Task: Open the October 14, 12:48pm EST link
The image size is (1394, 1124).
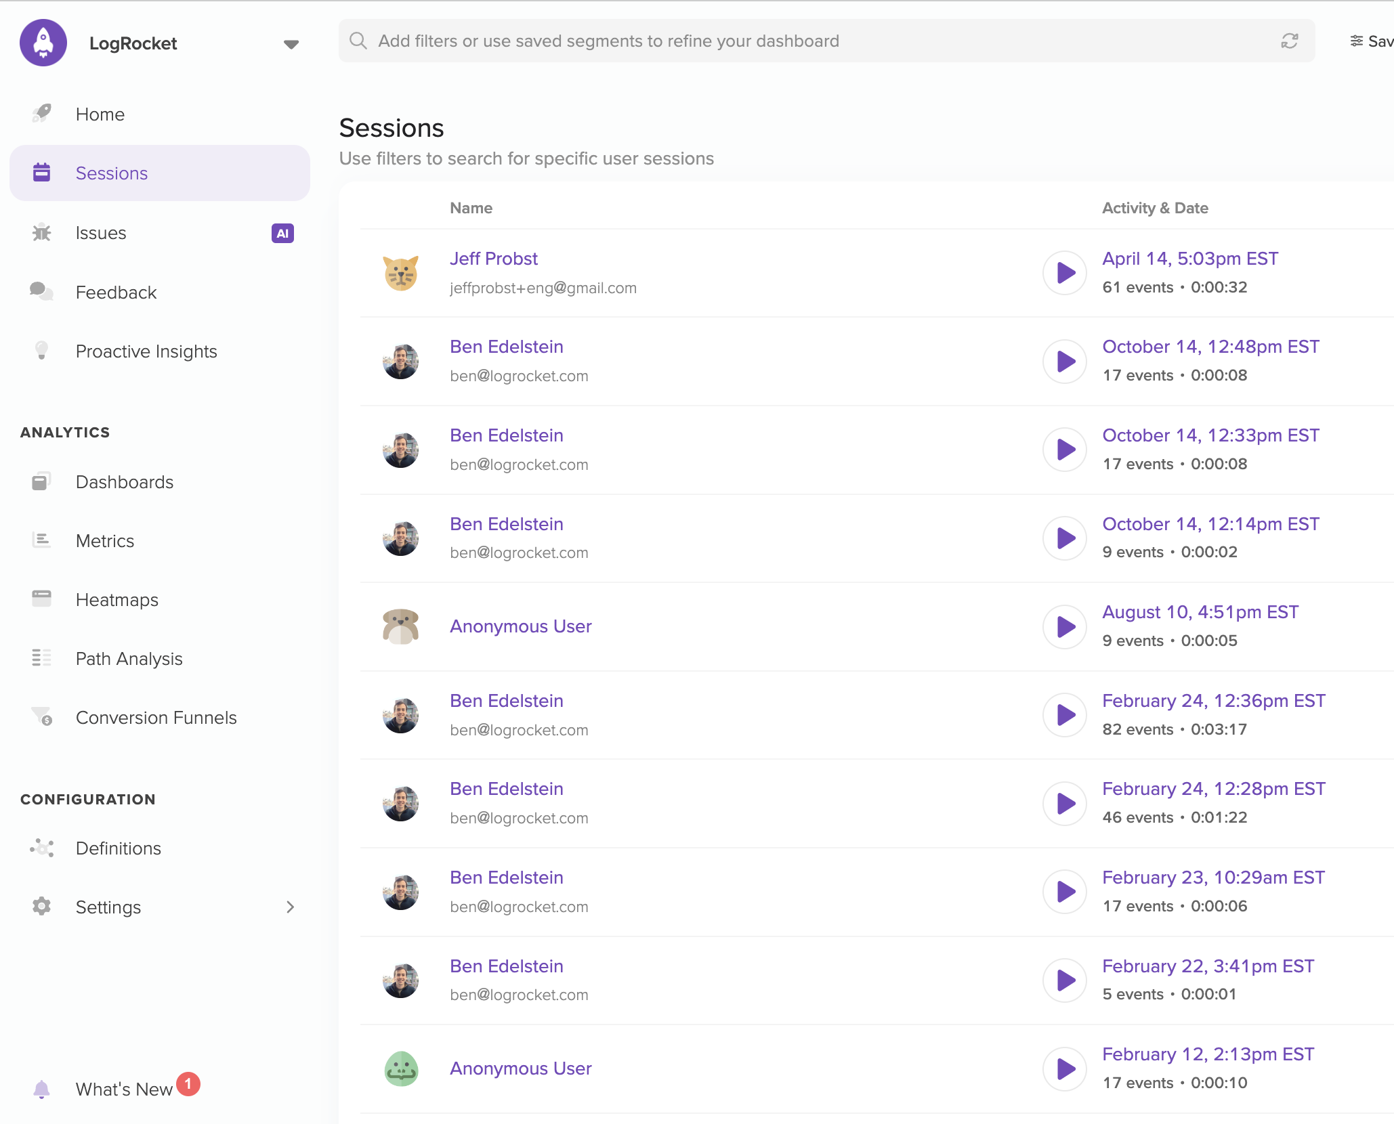Action: 1210,347
